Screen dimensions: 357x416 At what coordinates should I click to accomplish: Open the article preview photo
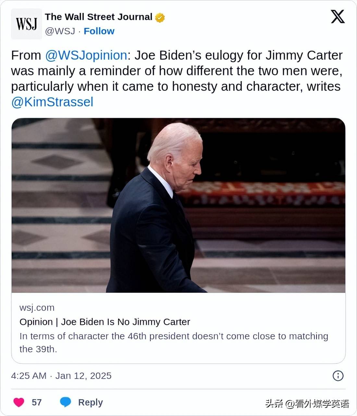click(178, 205)
